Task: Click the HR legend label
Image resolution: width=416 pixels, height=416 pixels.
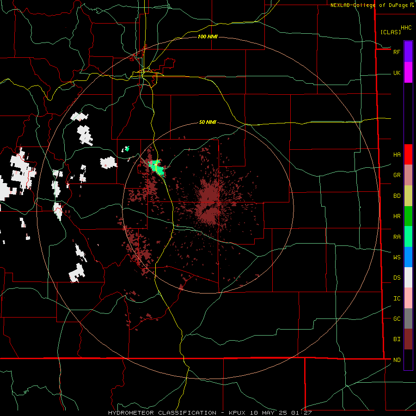Action: point(397,216)
